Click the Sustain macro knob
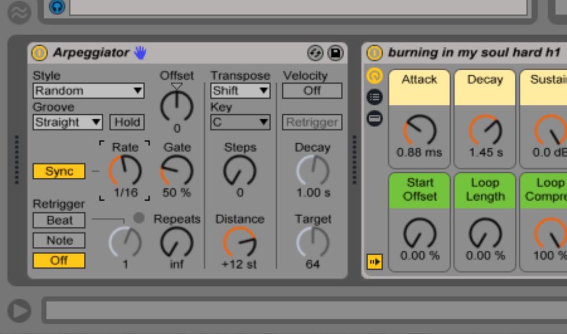 coord(551,130)
